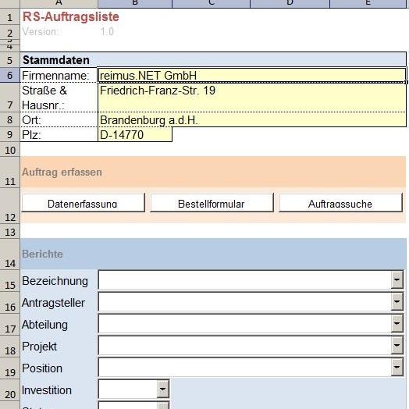
Task: Select the Firmenname cell with reimus.NET GmbH
Action: (x=252, y=76)
